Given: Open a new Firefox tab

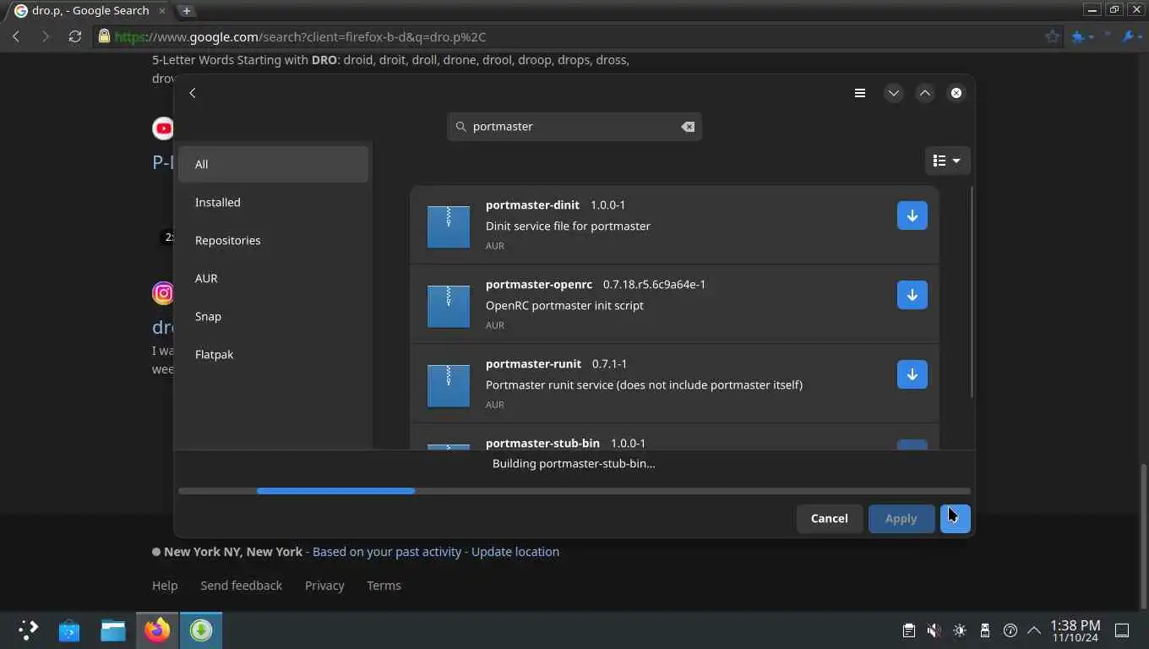Looking at the screenshot, I should (x=187, y=10).
